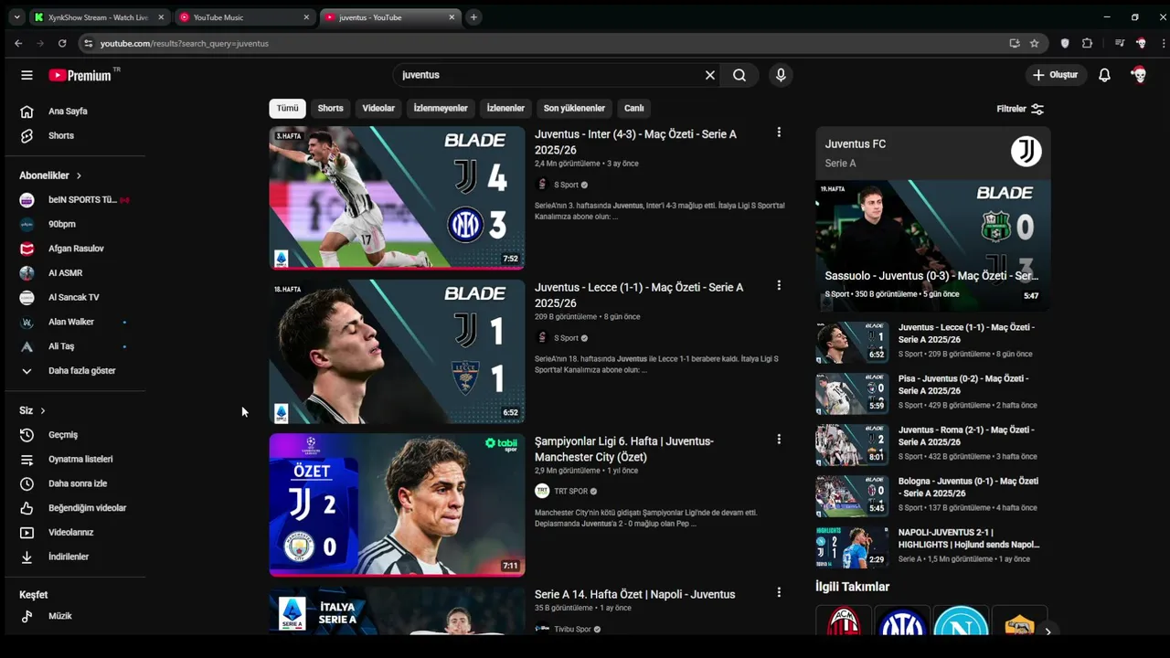This screenshot has width=1170, height=658.
Task: Expand the Abonelikler section
Action: point(50,175)
